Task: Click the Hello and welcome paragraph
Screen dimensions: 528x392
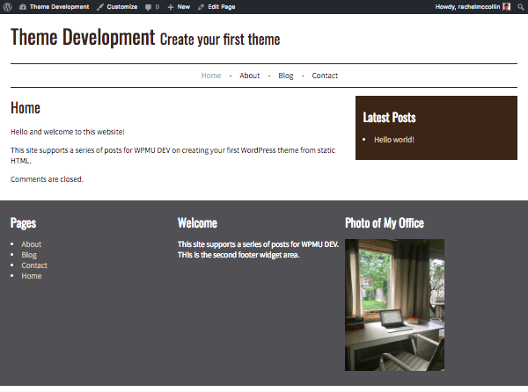Action: pyautogui.click(x=68, y=132)
